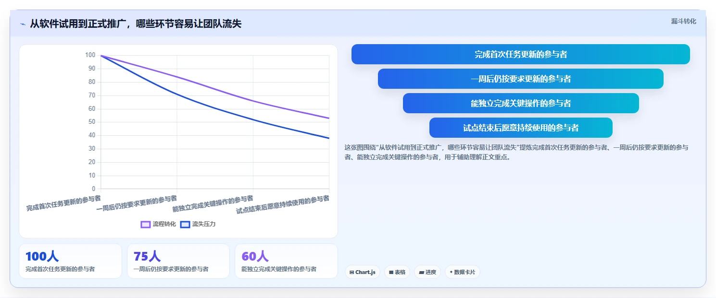
Task: Click the icon inside Chart.js chip
Action: point(352,273)
